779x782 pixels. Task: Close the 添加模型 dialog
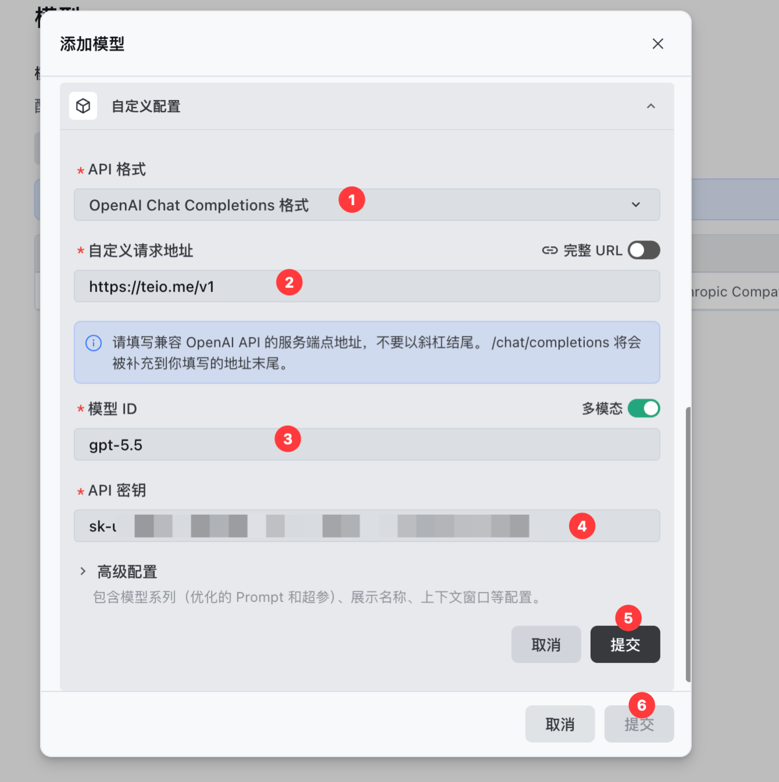tap(657, 44)
